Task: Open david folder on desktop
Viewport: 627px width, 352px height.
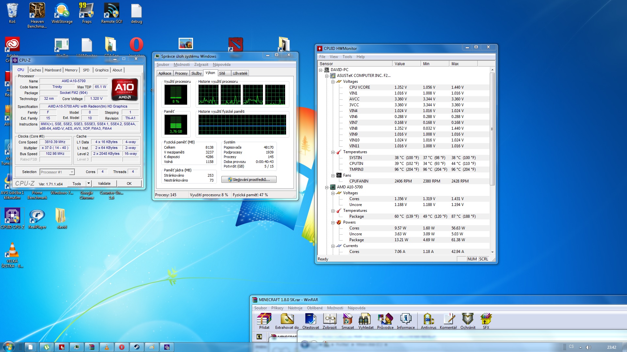Action: (x=61, y=218)
